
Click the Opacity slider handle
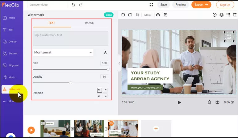71,83
